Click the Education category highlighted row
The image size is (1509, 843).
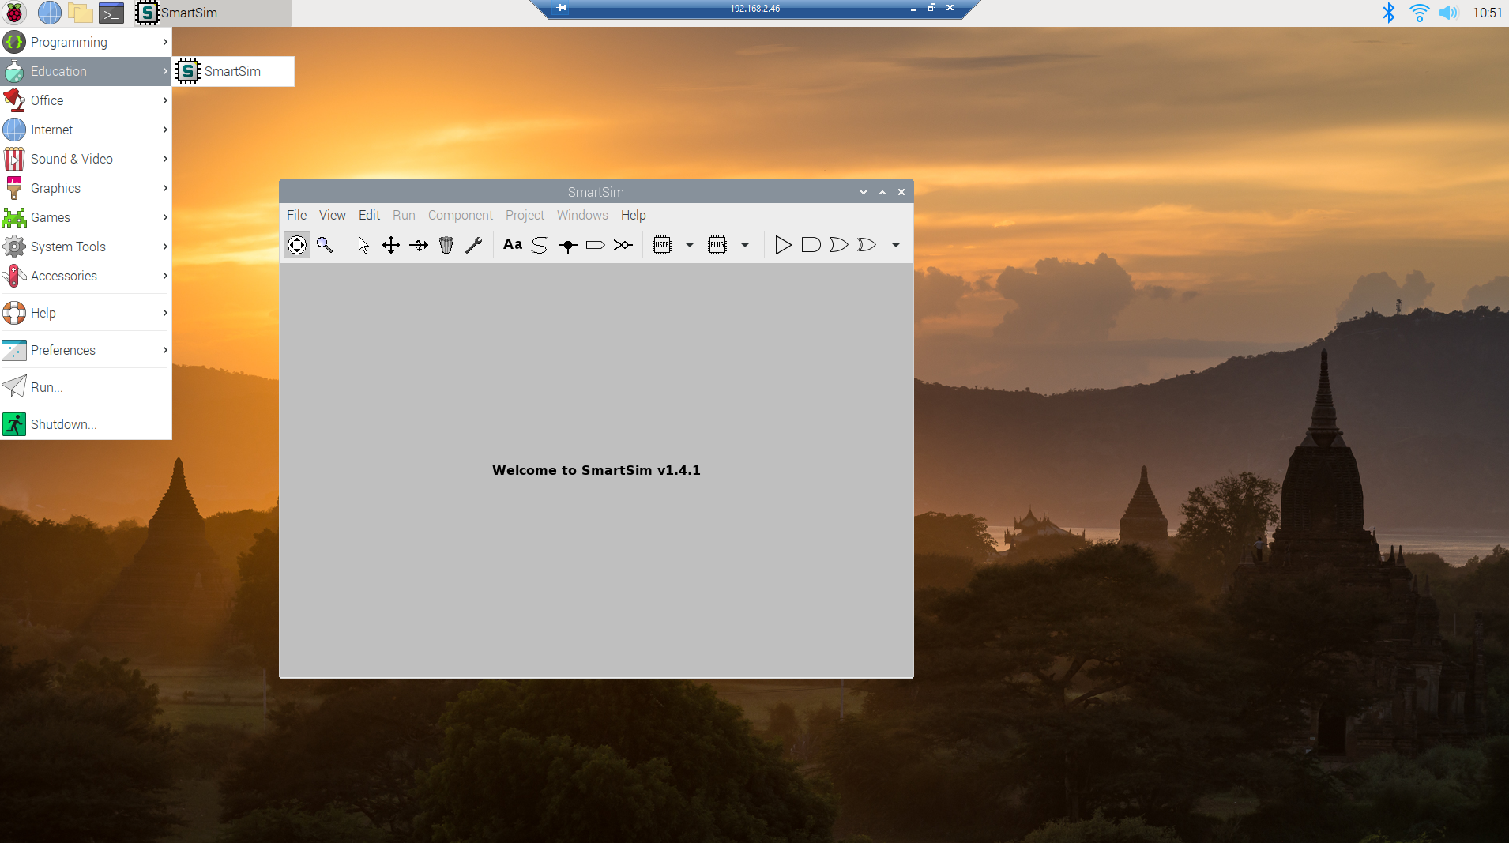pyautogui.click(x=85, y=71)
